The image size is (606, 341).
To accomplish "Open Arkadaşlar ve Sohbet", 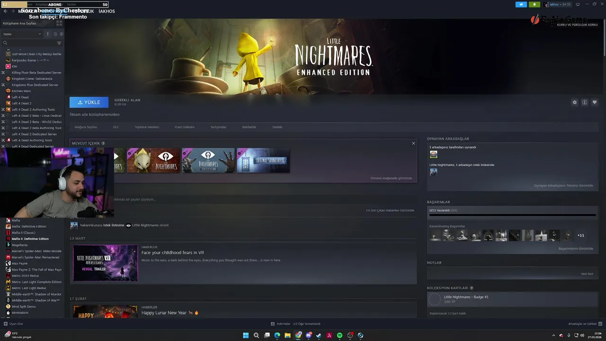I will 585,324.
